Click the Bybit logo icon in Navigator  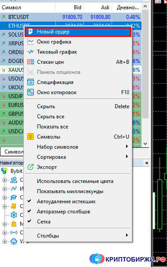(4, 171)
